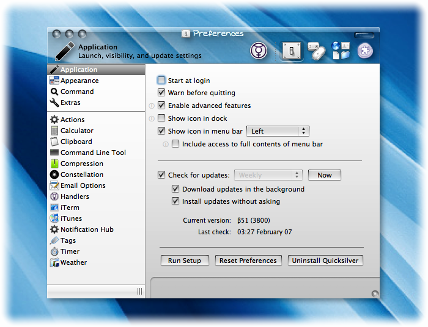This screenshot has width=428, height=327.
Task: Click the Email Options envelope icon
Action: pos(54,185)
